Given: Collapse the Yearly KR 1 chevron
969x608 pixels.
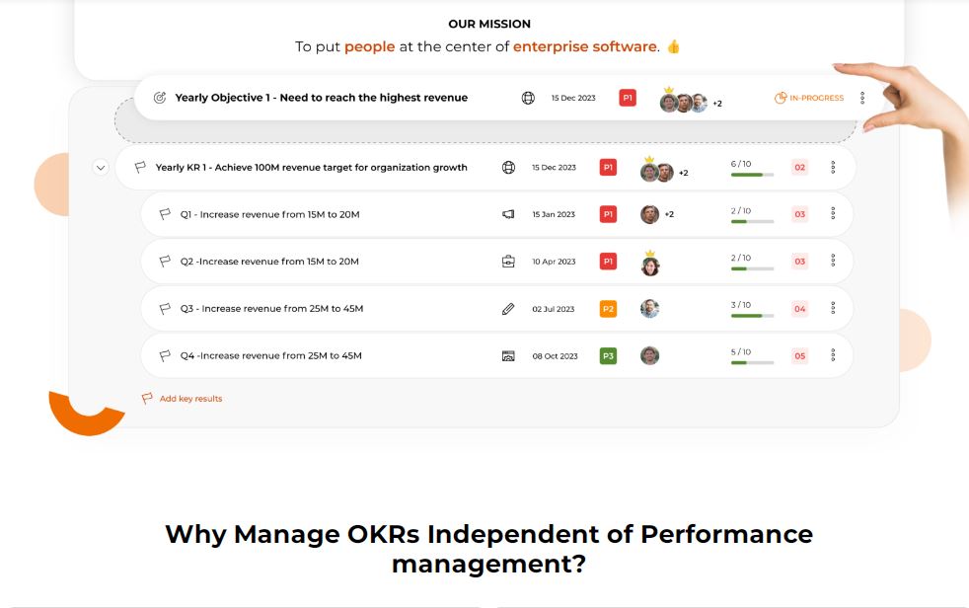Looking at the screenshot, I should (100, 168).
